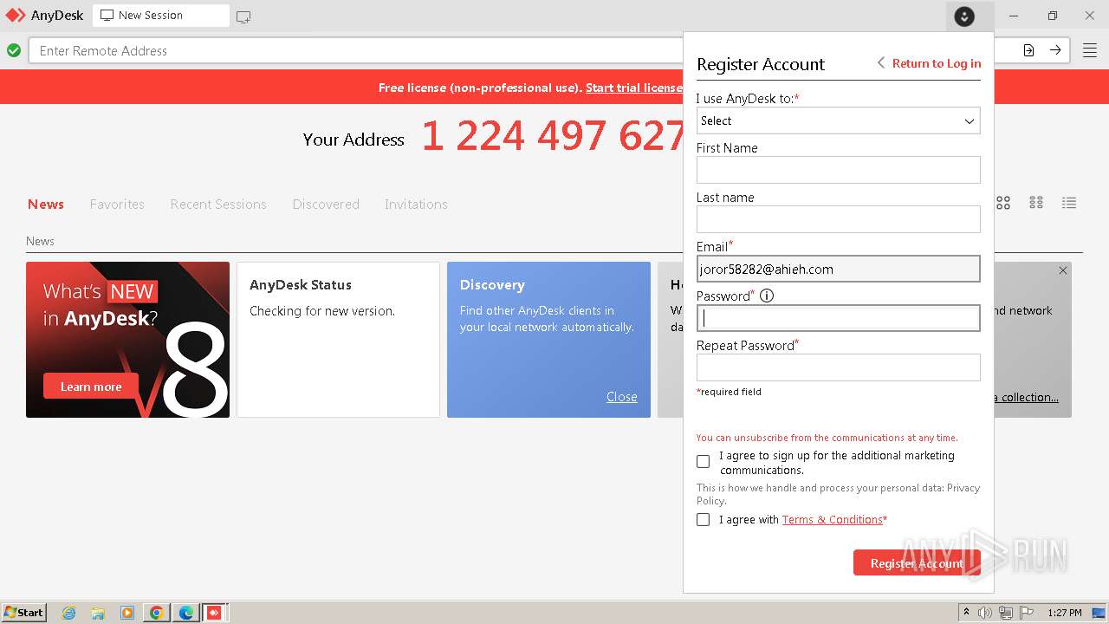Click the taskbar clock showing 1:27 PM
The height and width of the screenshot is (624, 1109).
(x=1065, y=613)
